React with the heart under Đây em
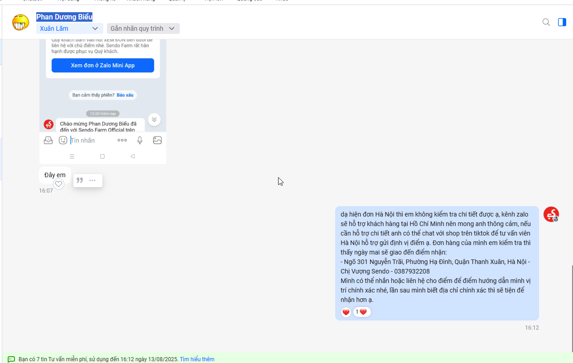573x363 pixels. click(x=58, y=184)
